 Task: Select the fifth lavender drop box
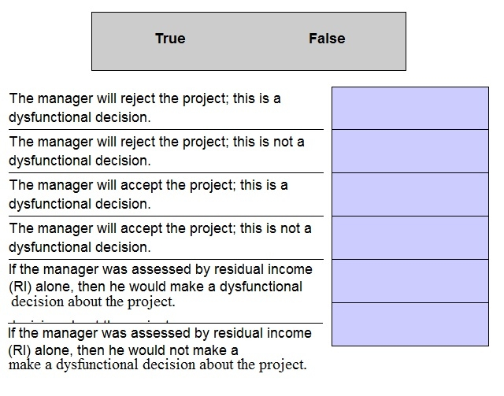409,281
